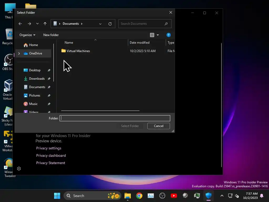Screen dimensions: 269x202
Task: Select OneDrive in navigation pane
Action: click(33, 53)
